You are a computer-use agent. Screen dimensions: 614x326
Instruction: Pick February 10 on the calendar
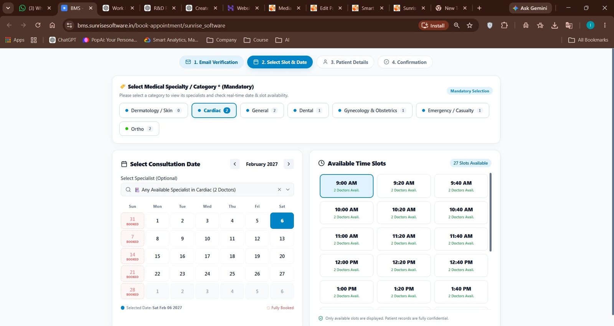pyautogui.click(x=207, y=239)
